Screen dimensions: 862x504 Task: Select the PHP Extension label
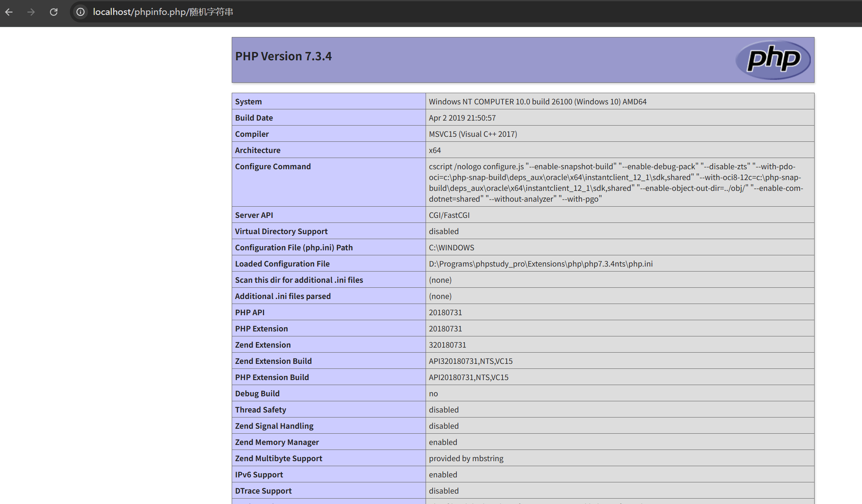click(261, 329)
